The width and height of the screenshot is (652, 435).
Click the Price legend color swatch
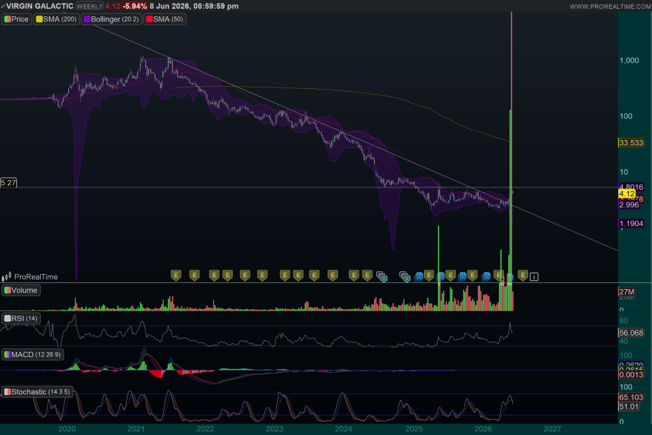7,19
